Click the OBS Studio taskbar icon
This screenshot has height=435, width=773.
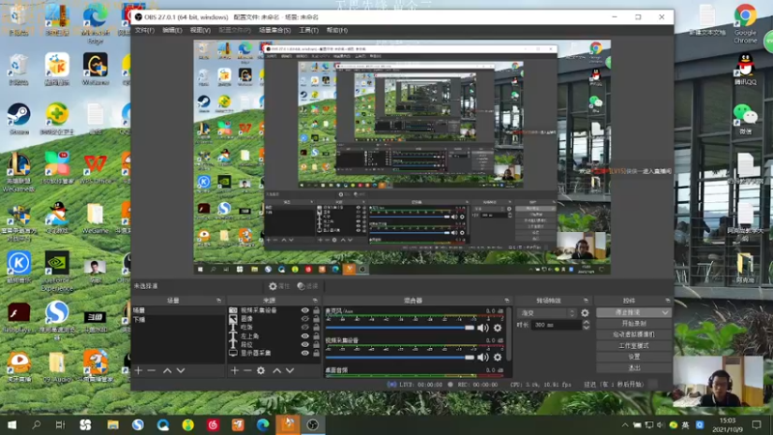[x=312, y=424]
